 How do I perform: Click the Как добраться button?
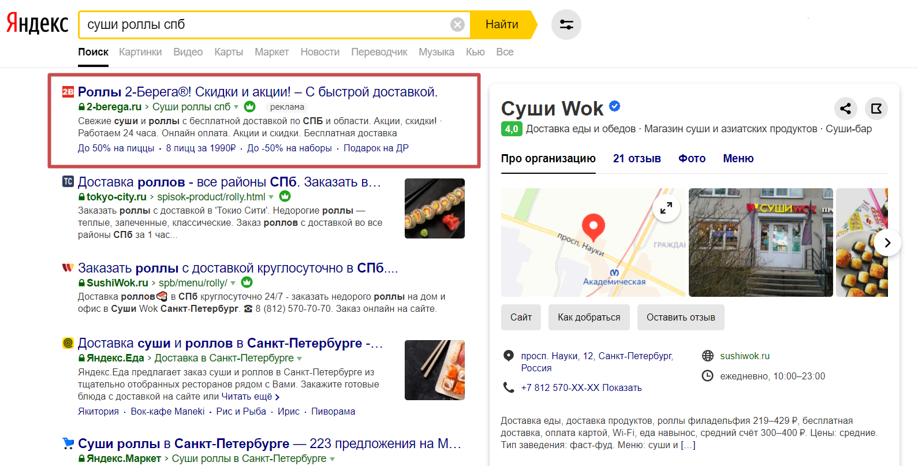coord(589,317)
